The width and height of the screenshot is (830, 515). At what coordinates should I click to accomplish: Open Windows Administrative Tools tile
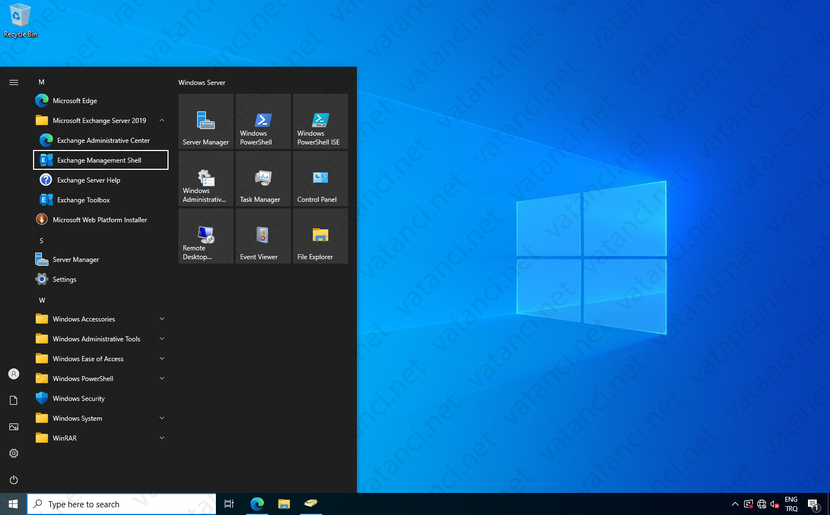pos(206,179)
